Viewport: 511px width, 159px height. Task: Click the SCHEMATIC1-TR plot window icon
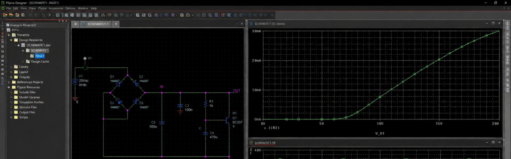point(251,143)
